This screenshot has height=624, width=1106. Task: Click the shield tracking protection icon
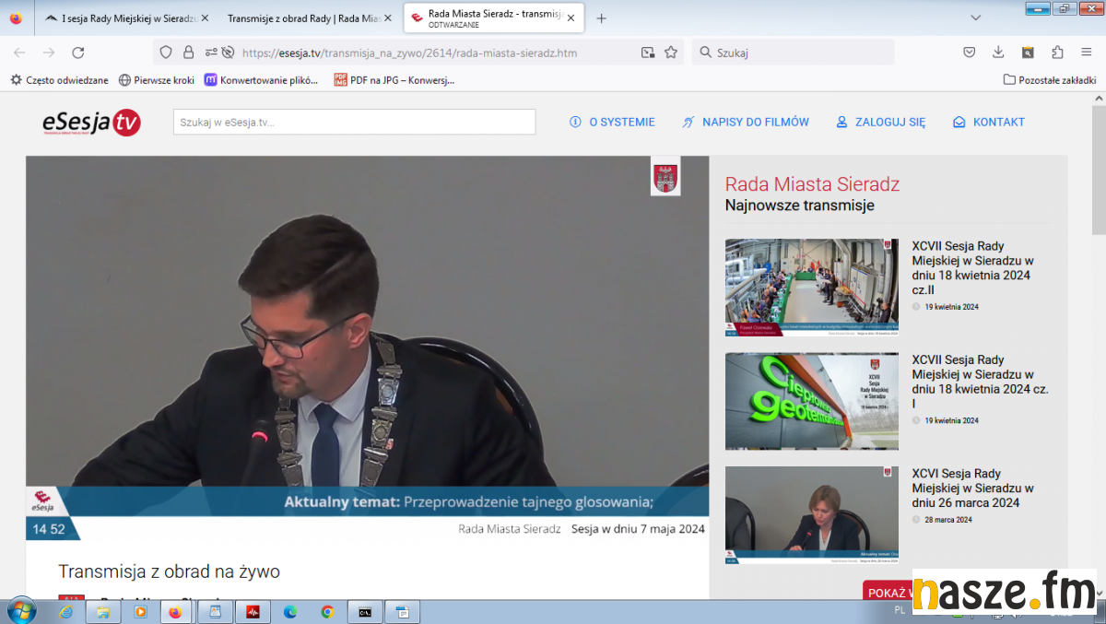pos(166,53)
